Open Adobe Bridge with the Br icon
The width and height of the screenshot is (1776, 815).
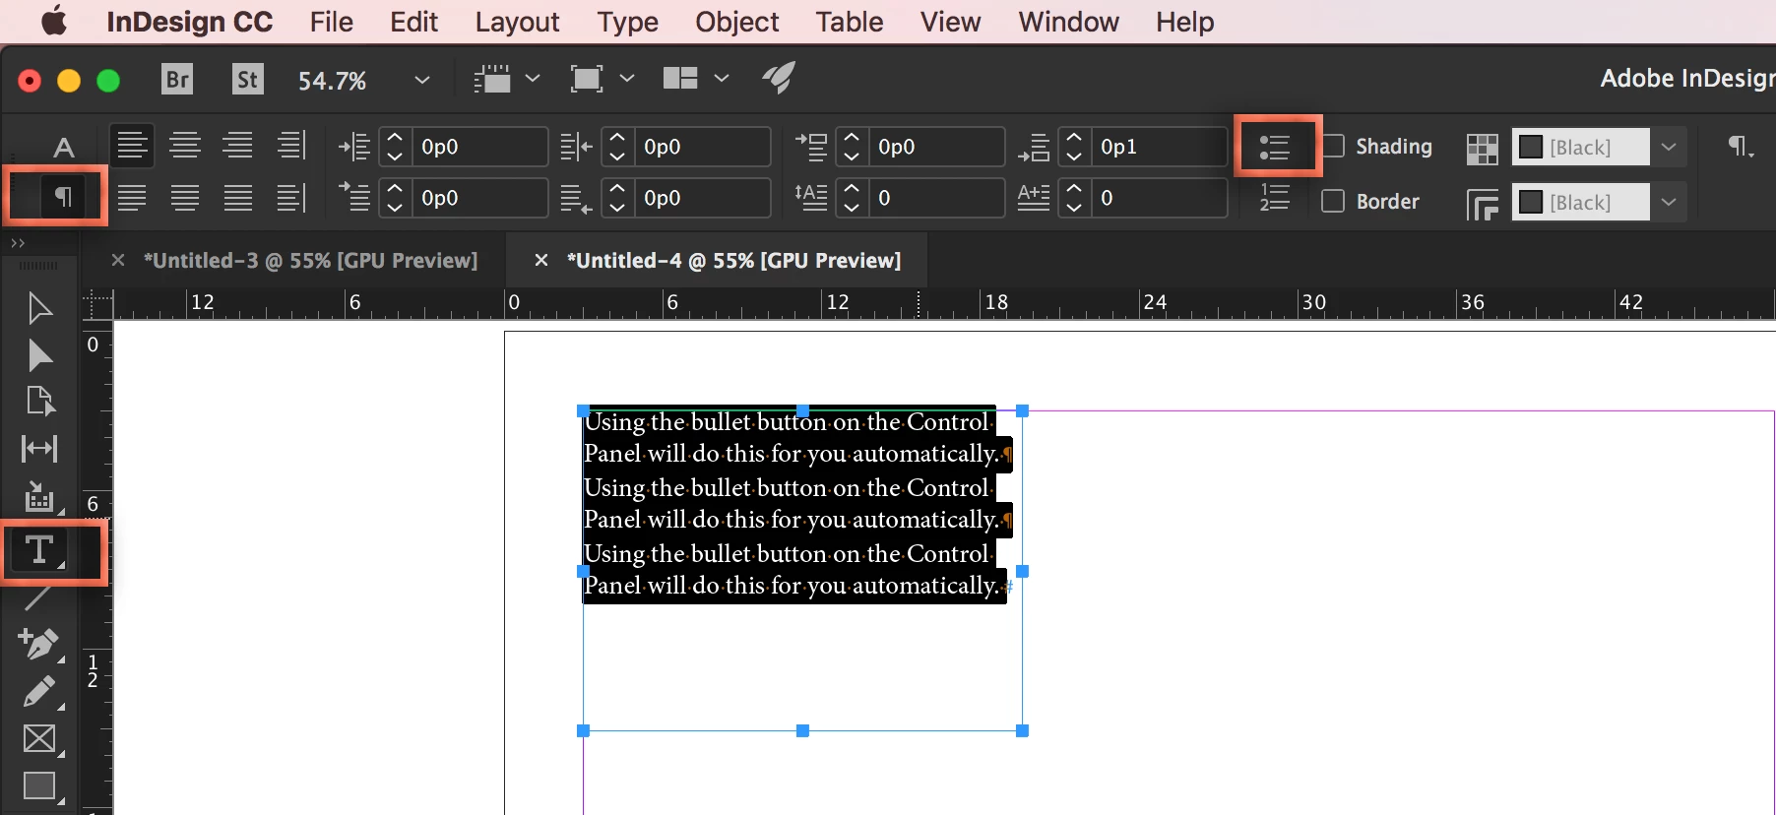pos(177,79)
